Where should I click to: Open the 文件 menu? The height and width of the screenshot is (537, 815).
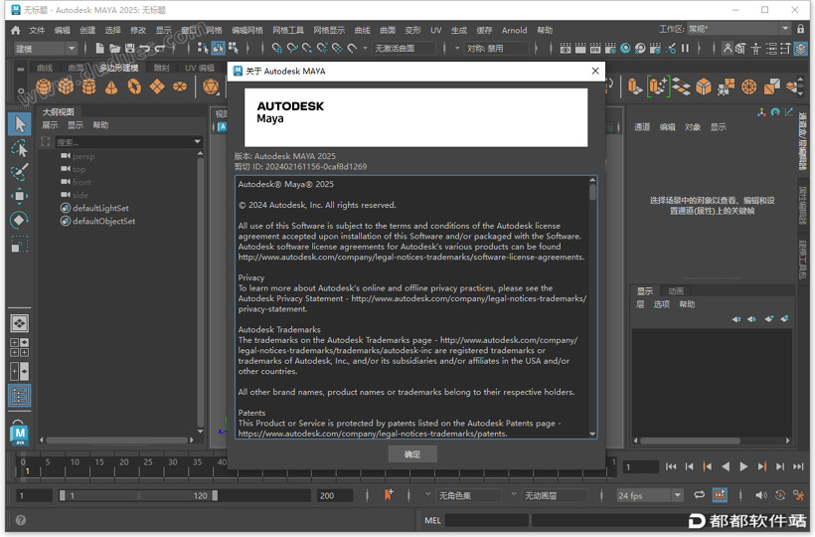(37, 30)
